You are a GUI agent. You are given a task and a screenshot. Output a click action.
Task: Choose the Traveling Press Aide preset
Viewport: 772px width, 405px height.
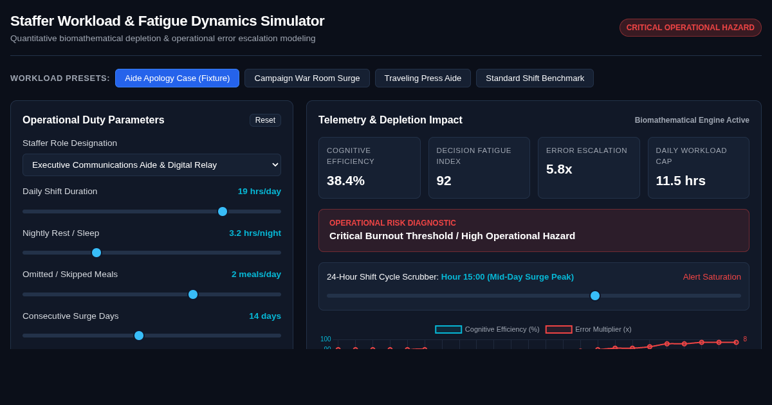(423, 78)
